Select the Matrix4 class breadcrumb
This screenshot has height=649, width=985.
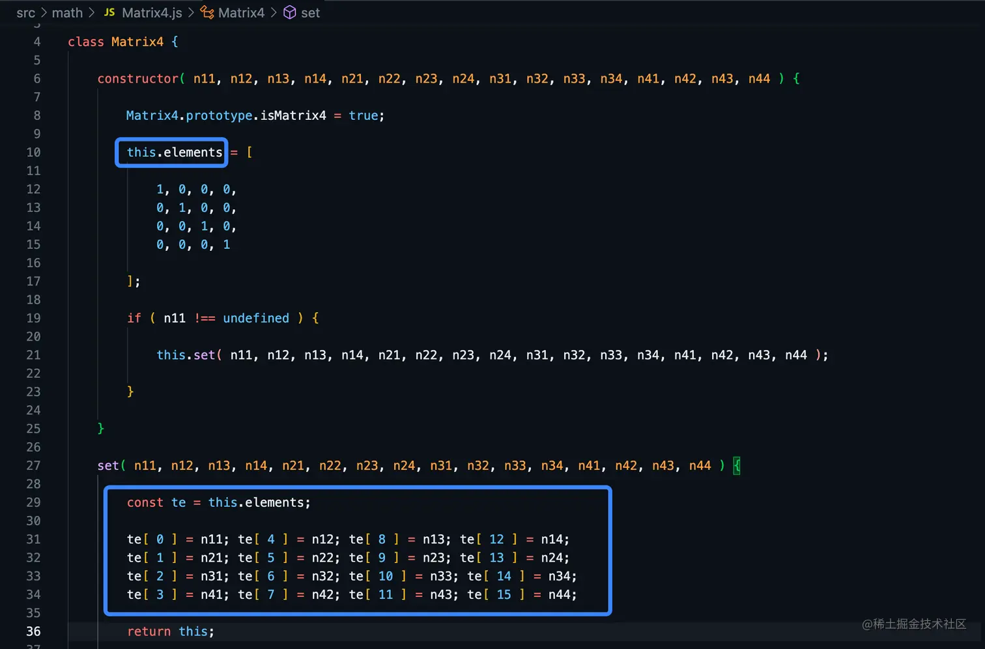(241, 13)
